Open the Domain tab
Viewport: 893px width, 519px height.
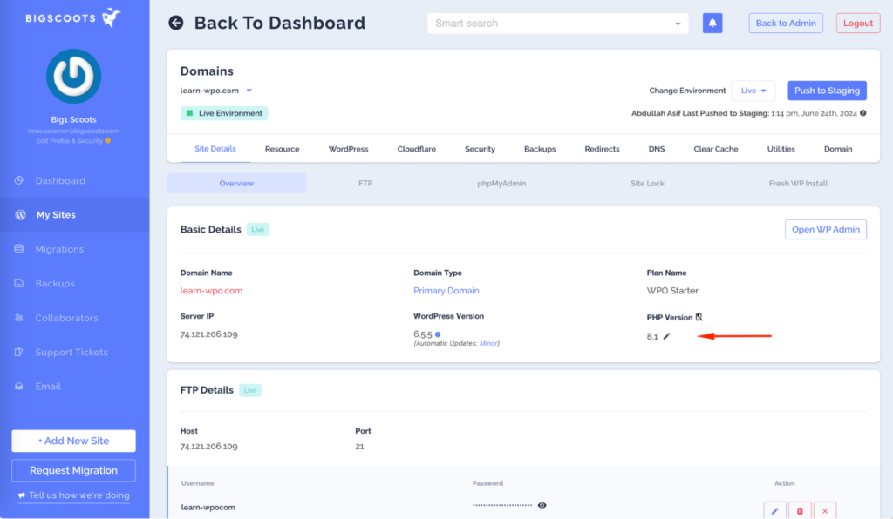838,149
